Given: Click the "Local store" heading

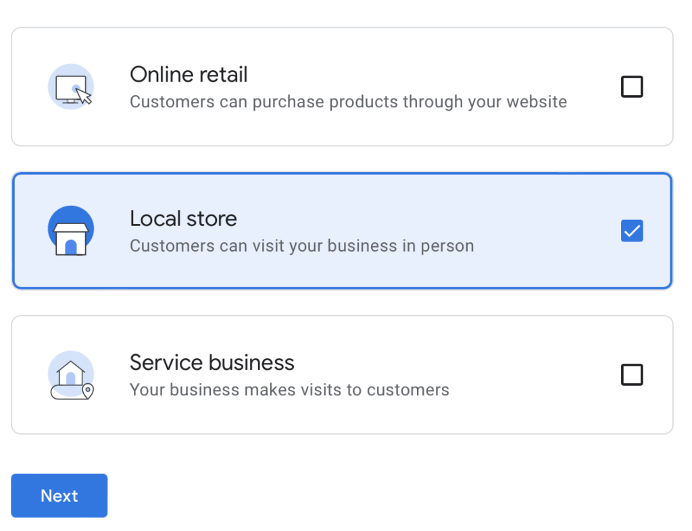Looking at the screenshot, I should coord(183,219).
